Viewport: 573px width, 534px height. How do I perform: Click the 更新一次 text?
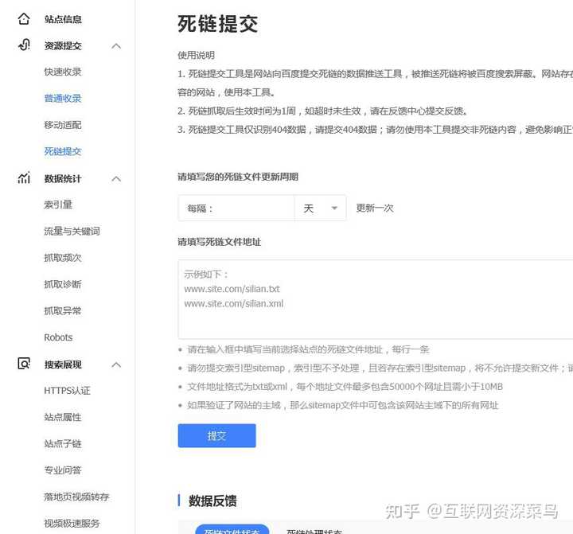pyautogui.click(x=375, y=208)
